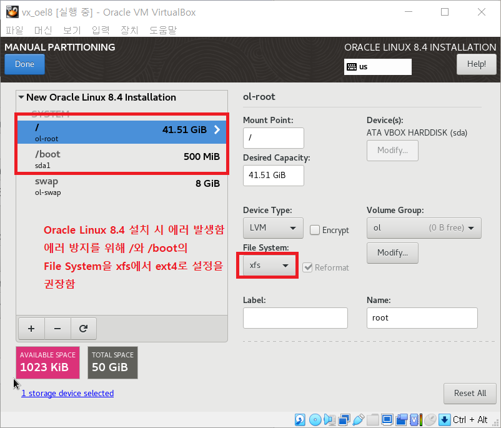Click the Name field containing root
Screen dimensions: 501x428
point(422,318)
